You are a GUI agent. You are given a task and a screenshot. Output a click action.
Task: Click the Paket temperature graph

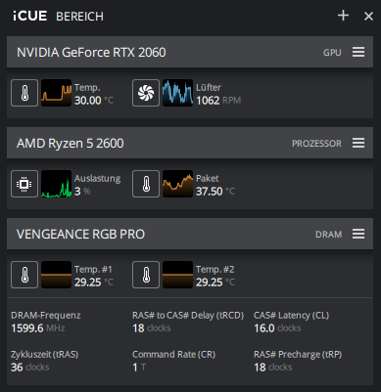click(177, 184)
